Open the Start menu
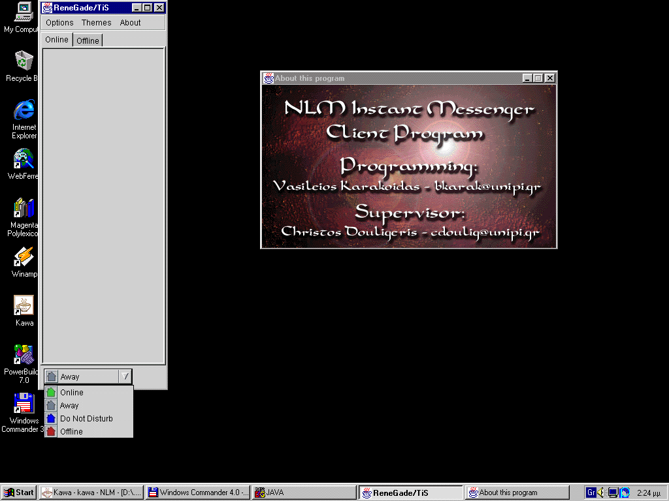Viewport: 669px width, 501px height. coord(19,493)
